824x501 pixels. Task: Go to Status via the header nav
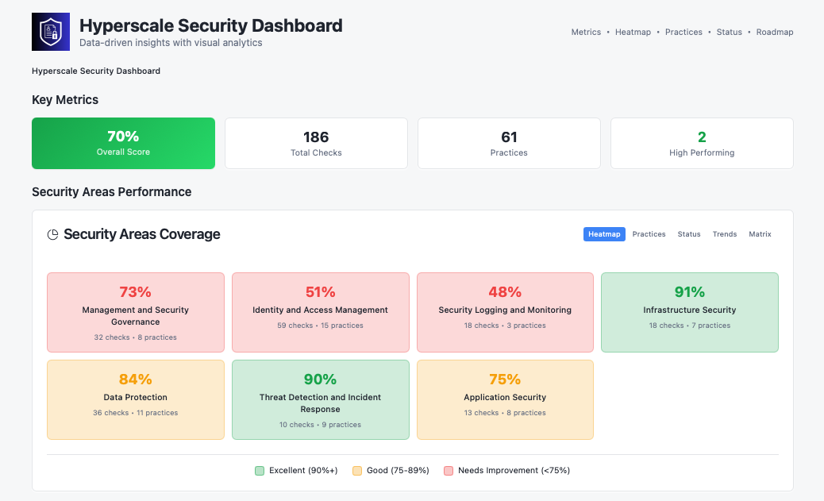click(x=729, y=32)
